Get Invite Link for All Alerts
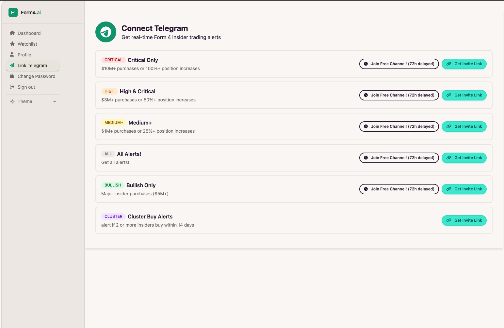This screenshot has height=328, width=504. tap(464, 158)
